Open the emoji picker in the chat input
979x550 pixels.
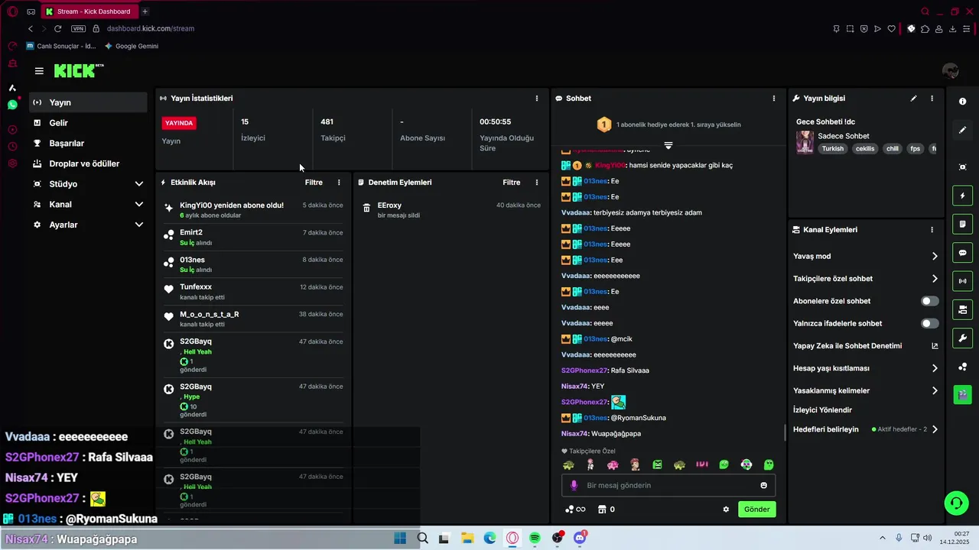point(763,485)
